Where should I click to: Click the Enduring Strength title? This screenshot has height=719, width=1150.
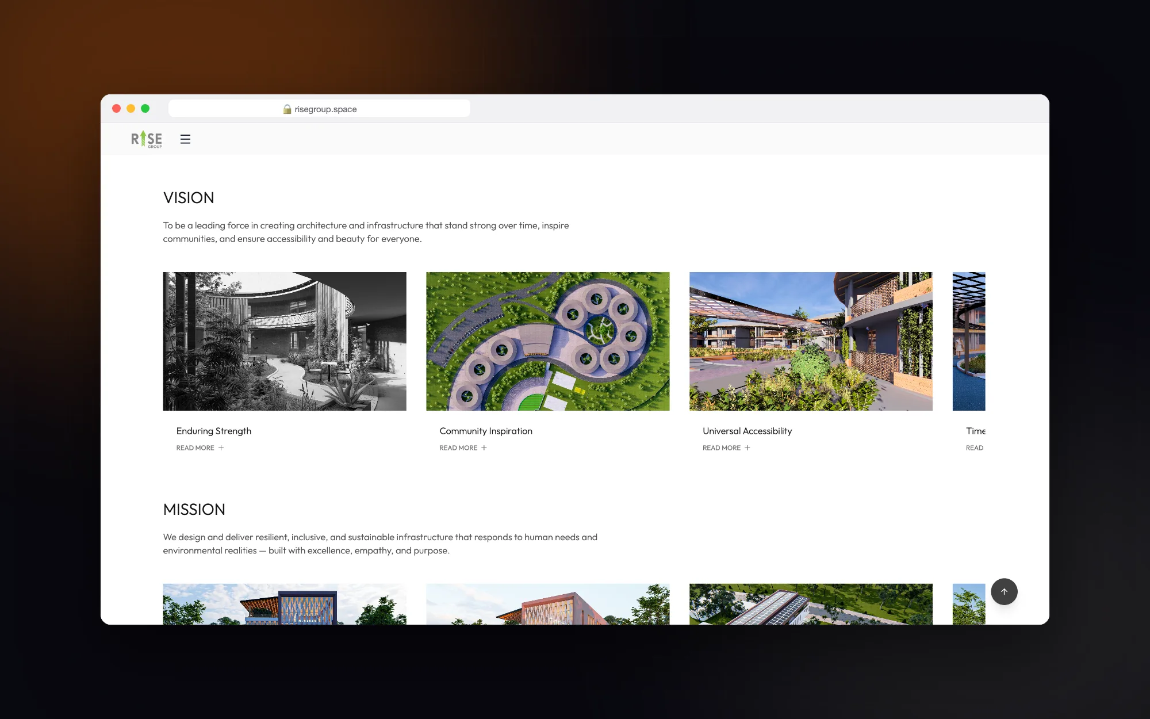[214, 431]
